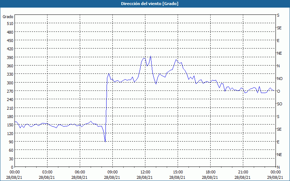Select the 'SE' compass label at the 480 line

[x=279, y=28]
